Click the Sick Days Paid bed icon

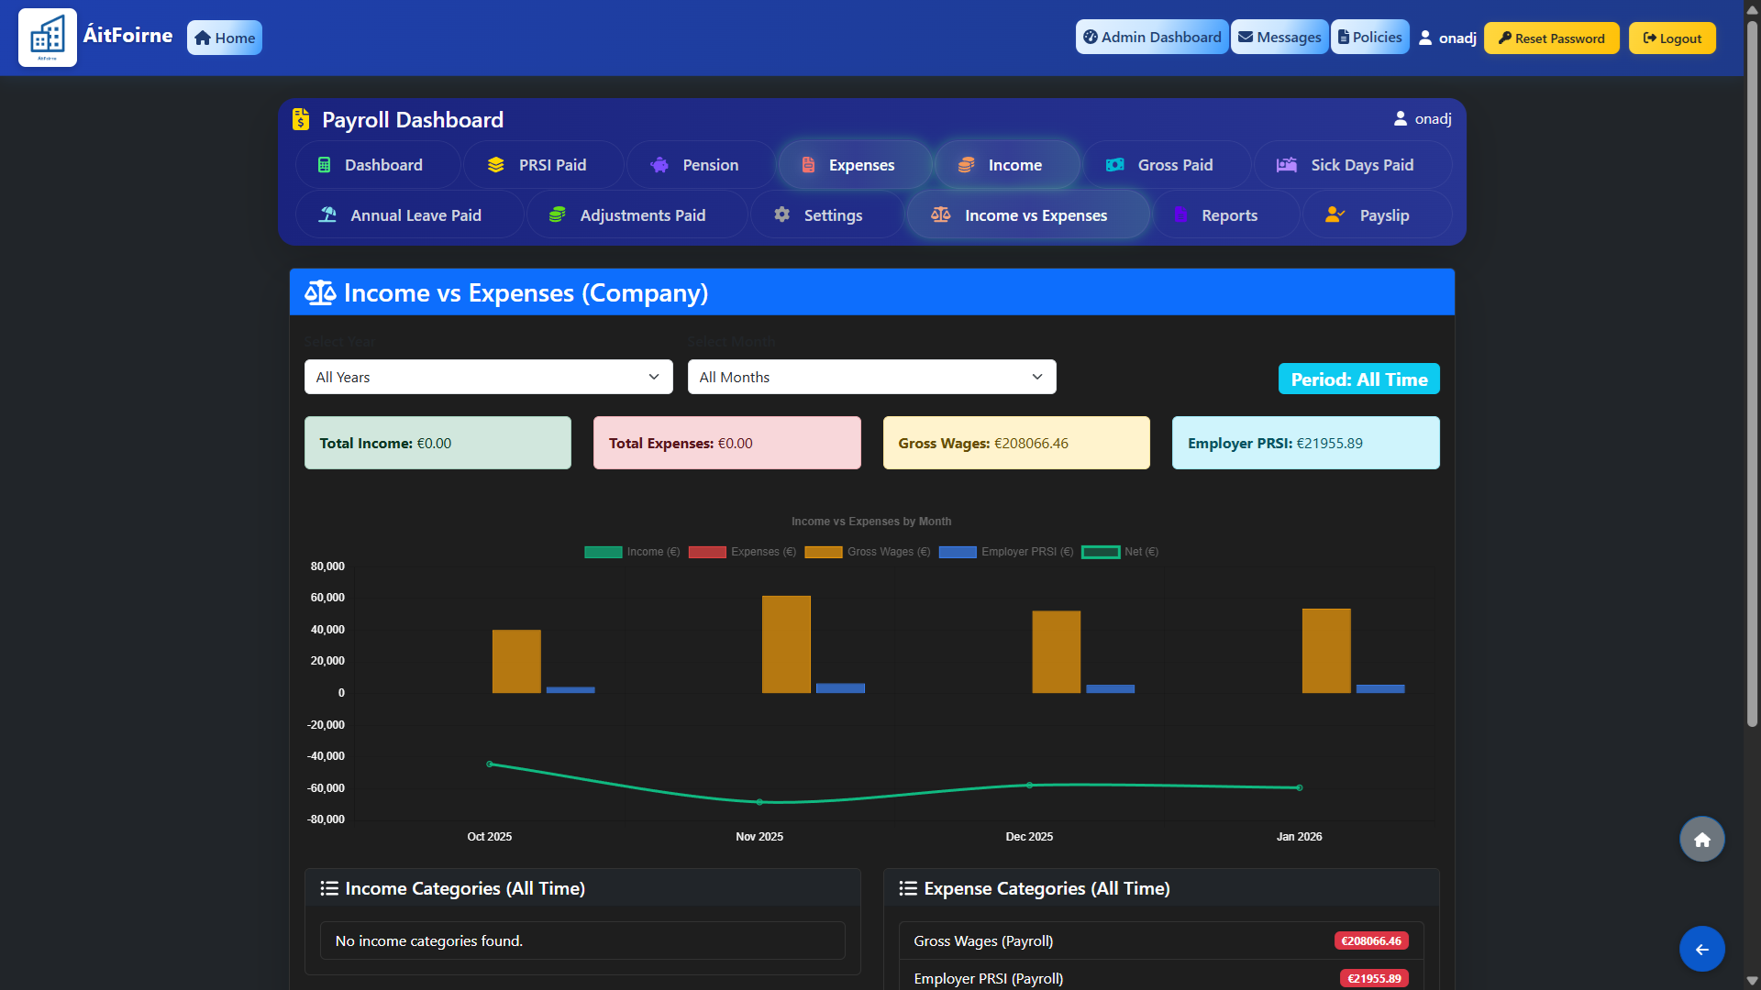tap(1287, 165)
